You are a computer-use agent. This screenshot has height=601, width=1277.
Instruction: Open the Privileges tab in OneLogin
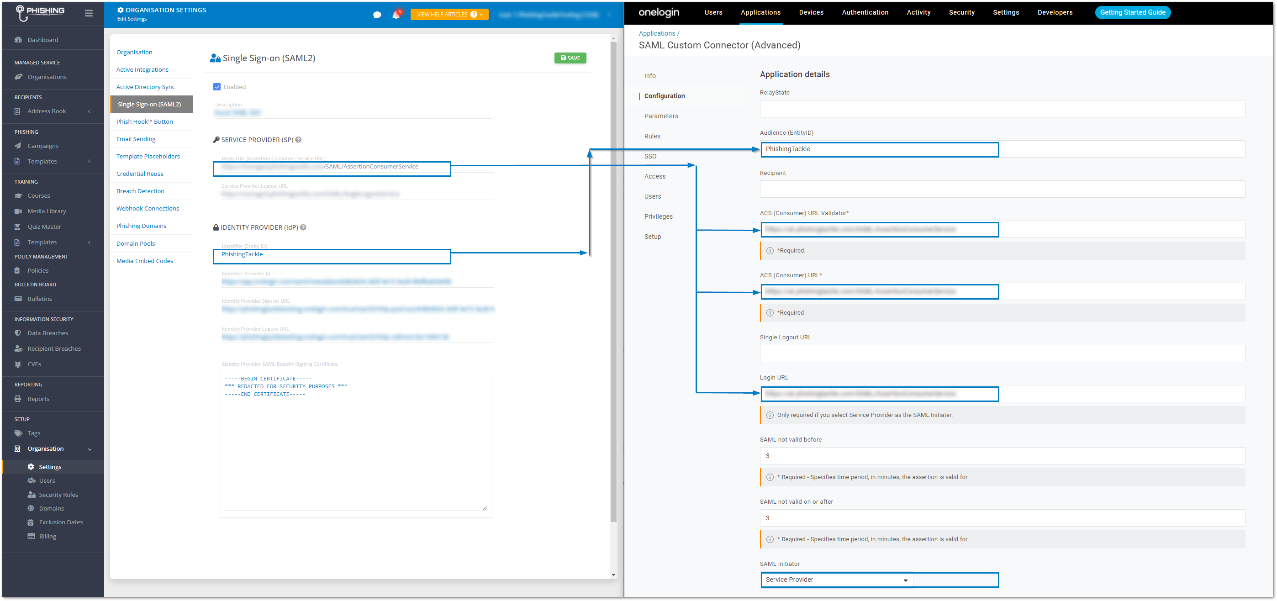(658, 216)
